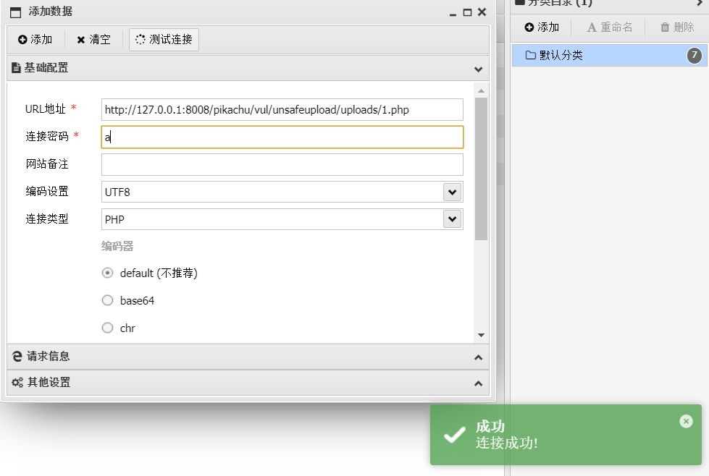Click the 清空 clear button

[93, 40]
